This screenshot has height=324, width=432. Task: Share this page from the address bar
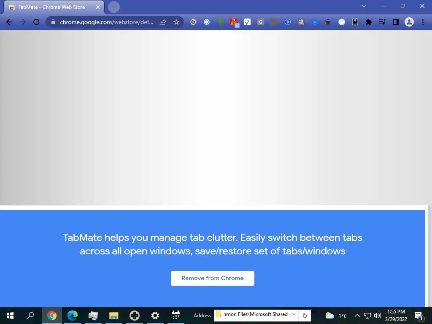click(x=163, y=22)
